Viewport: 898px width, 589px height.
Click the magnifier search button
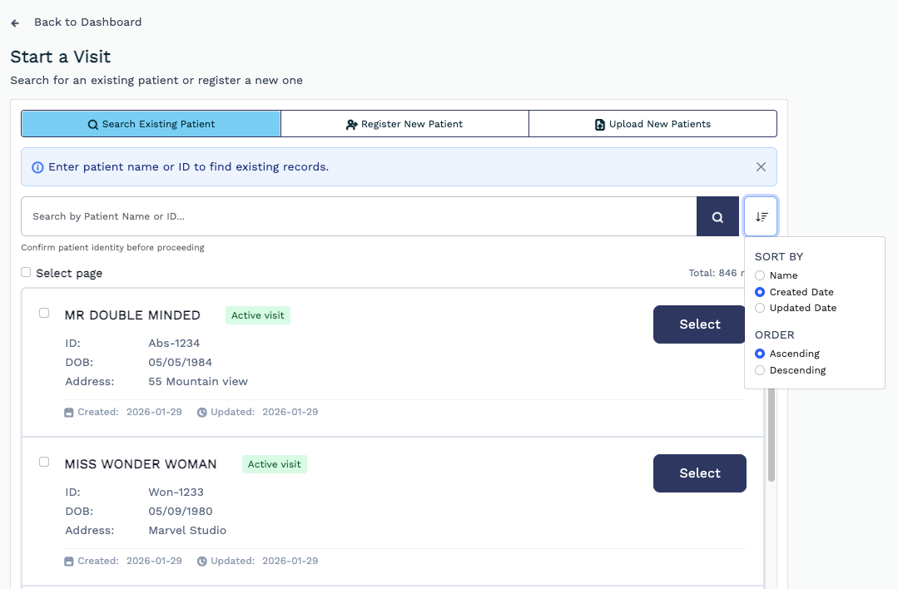pyautogui.click(x=717, y=216)
